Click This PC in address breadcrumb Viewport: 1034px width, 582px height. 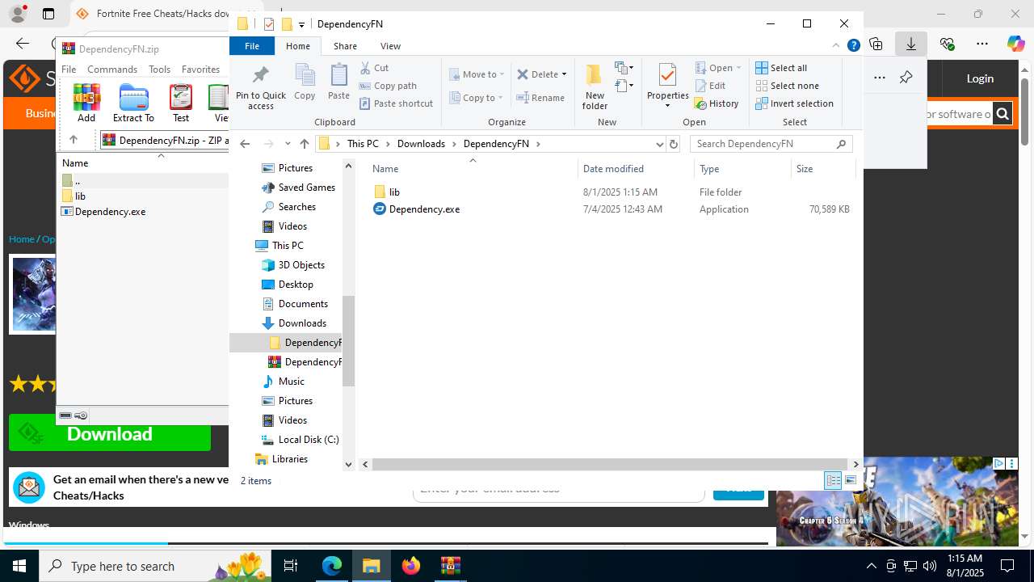click(363, 144)
